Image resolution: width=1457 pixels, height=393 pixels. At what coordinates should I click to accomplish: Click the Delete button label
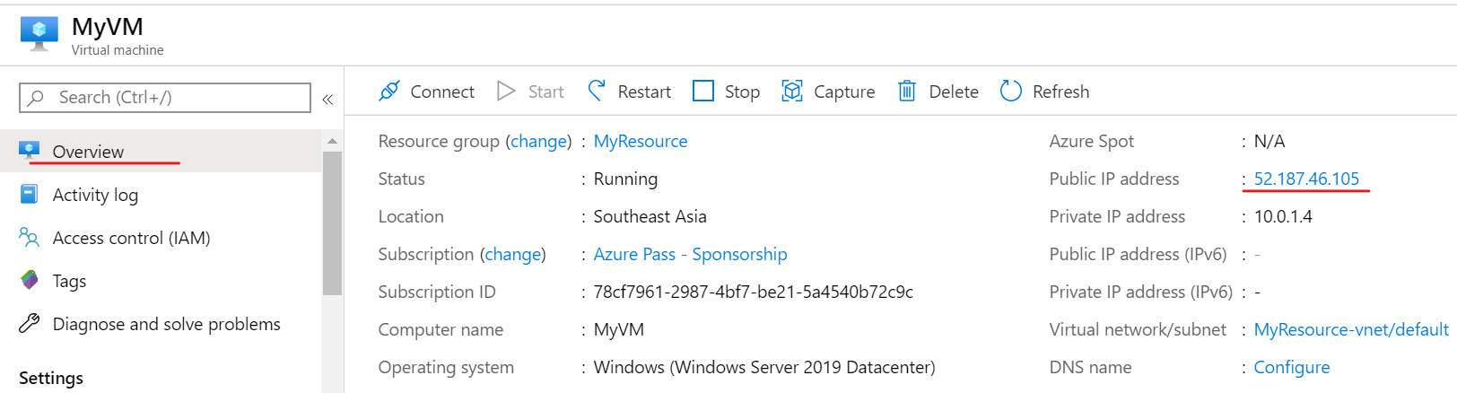pos(954,92)
